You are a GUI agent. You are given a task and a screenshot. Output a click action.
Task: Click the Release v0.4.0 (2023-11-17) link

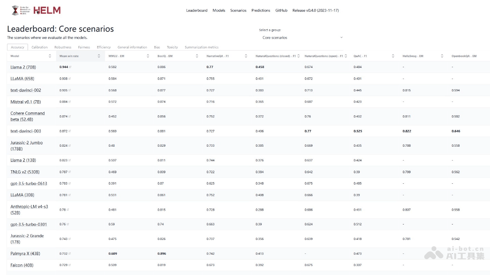[315, 11]
